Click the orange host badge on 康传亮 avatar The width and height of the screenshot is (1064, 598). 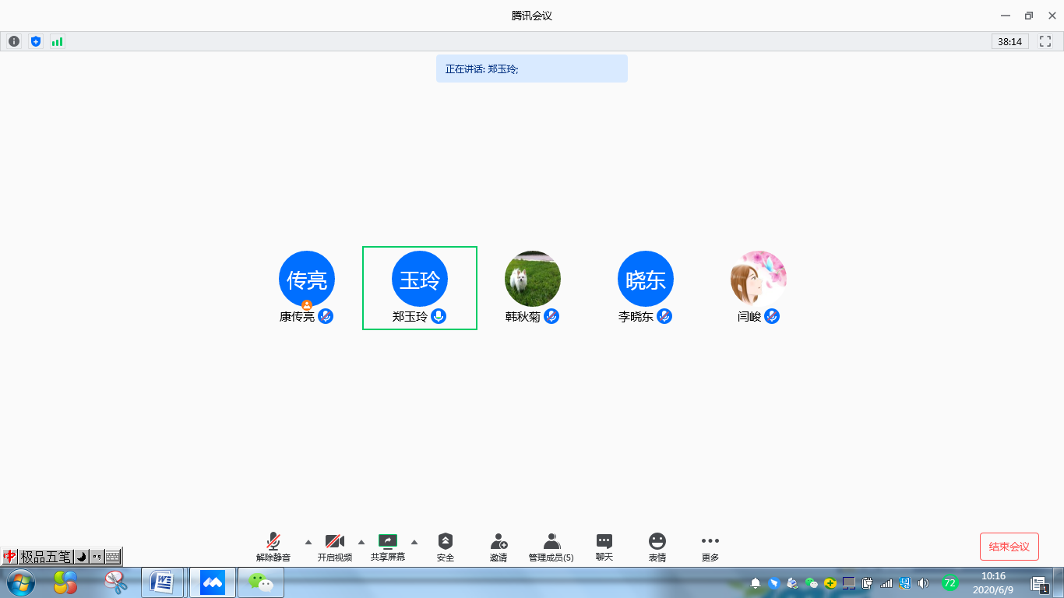[x=307, y=305]
